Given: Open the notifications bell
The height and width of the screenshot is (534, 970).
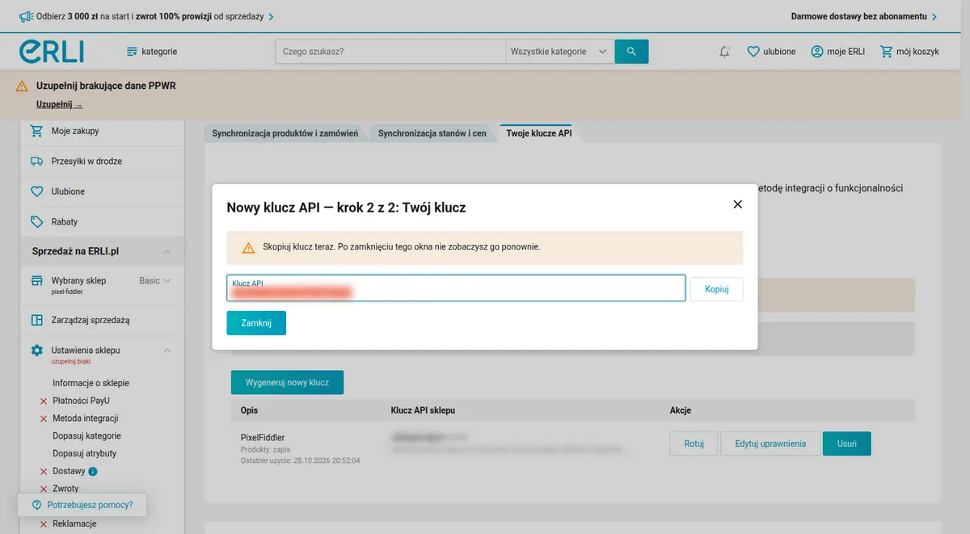Looking at the screenshot, I should (724, 52).
